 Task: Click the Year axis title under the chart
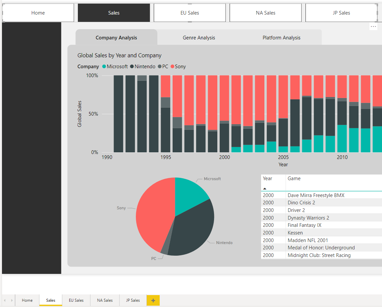(x=283, y=165)
